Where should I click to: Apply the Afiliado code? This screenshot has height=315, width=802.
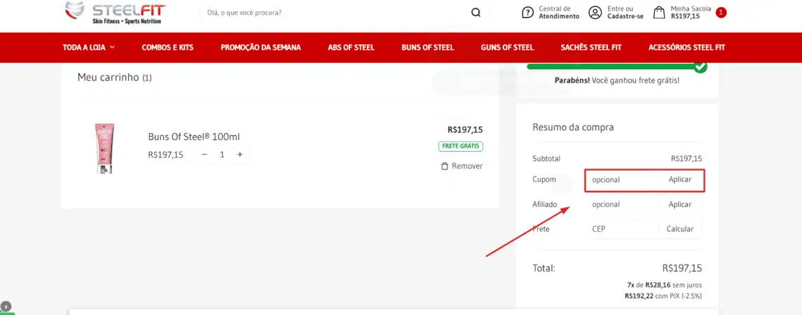pos(680,204)
